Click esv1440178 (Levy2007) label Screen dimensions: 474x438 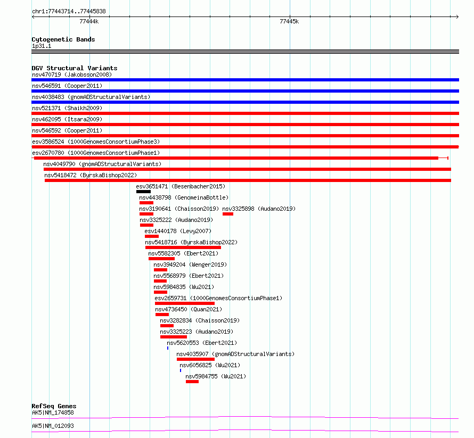[178, 231]
